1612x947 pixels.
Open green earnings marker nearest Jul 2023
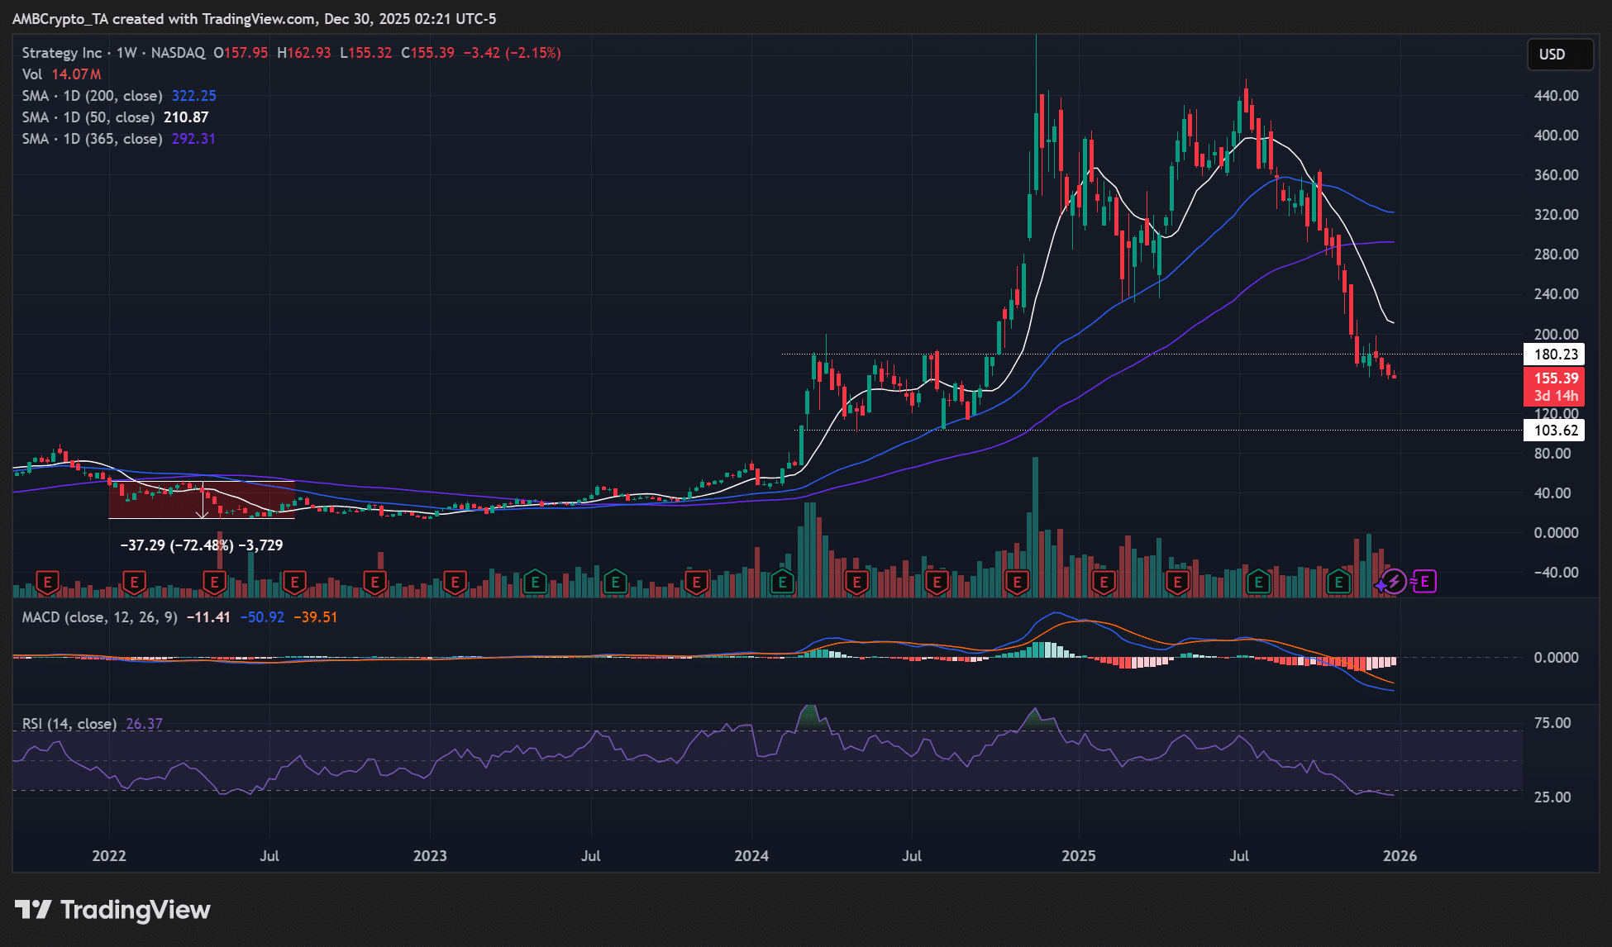[x=615, y=583]
